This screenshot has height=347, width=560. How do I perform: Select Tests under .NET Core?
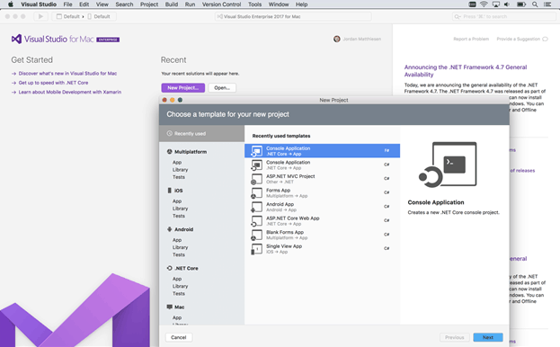pos(179,294)
